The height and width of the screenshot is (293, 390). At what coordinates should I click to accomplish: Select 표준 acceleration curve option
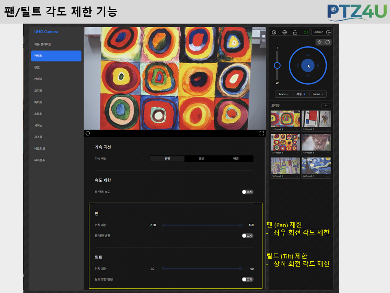[201, 159]
